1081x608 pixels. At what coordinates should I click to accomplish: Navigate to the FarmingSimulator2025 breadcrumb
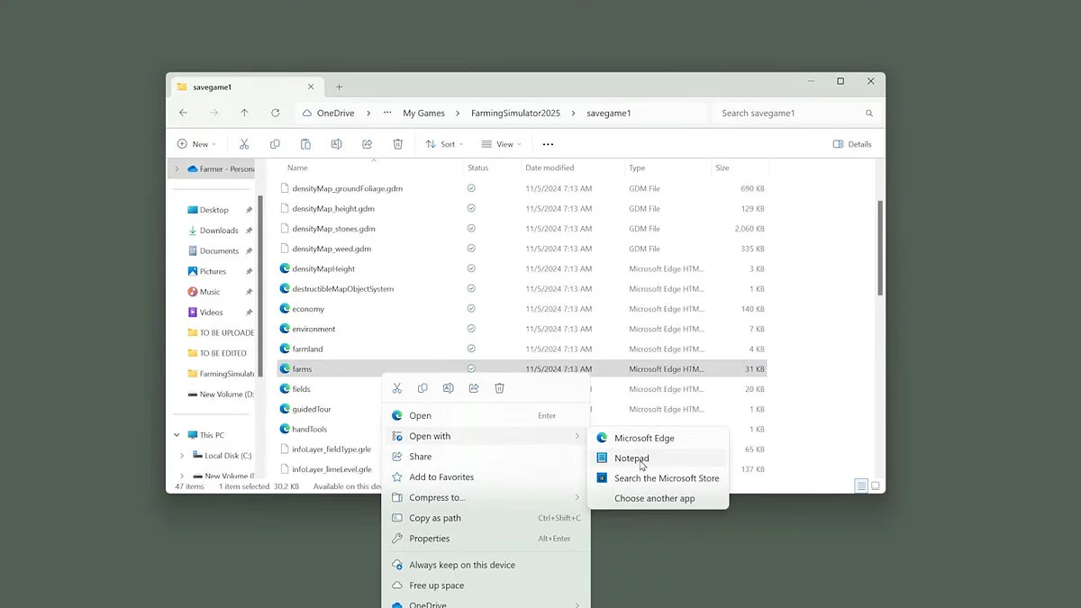coord(515,113)
